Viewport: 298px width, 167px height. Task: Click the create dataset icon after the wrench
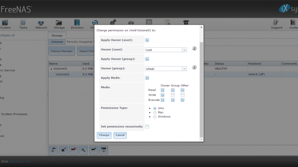94,150
